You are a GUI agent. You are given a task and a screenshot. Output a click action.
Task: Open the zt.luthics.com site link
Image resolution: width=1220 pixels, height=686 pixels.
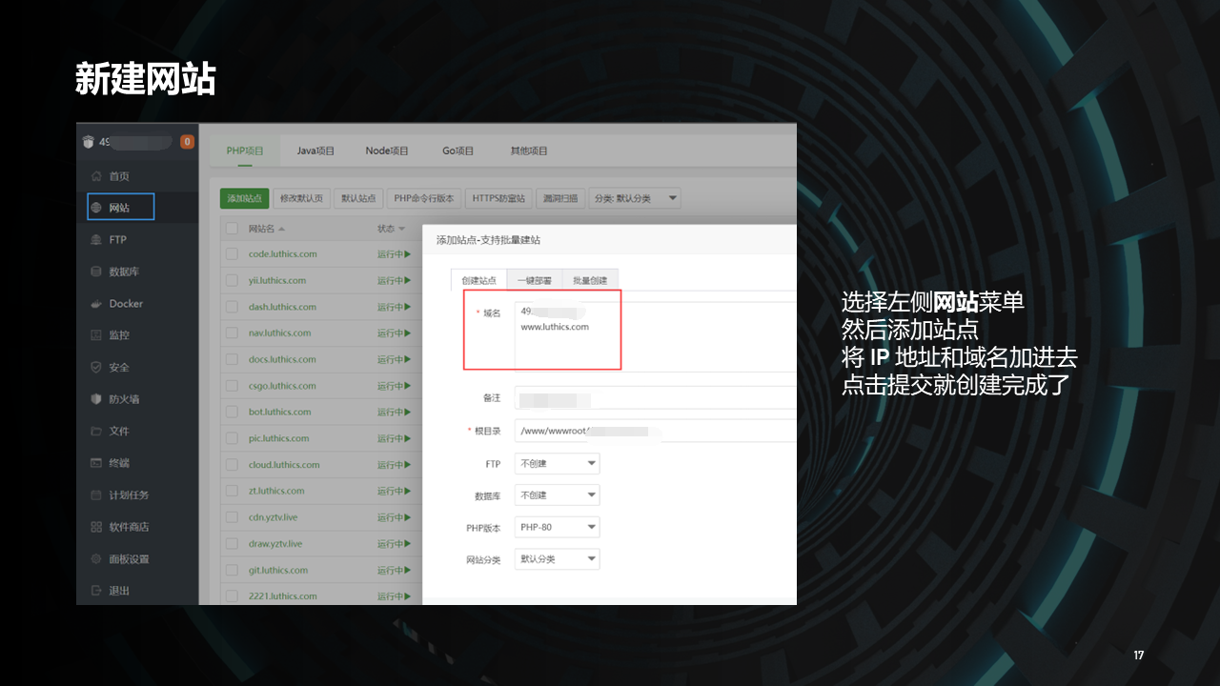[x=276, y=491]
